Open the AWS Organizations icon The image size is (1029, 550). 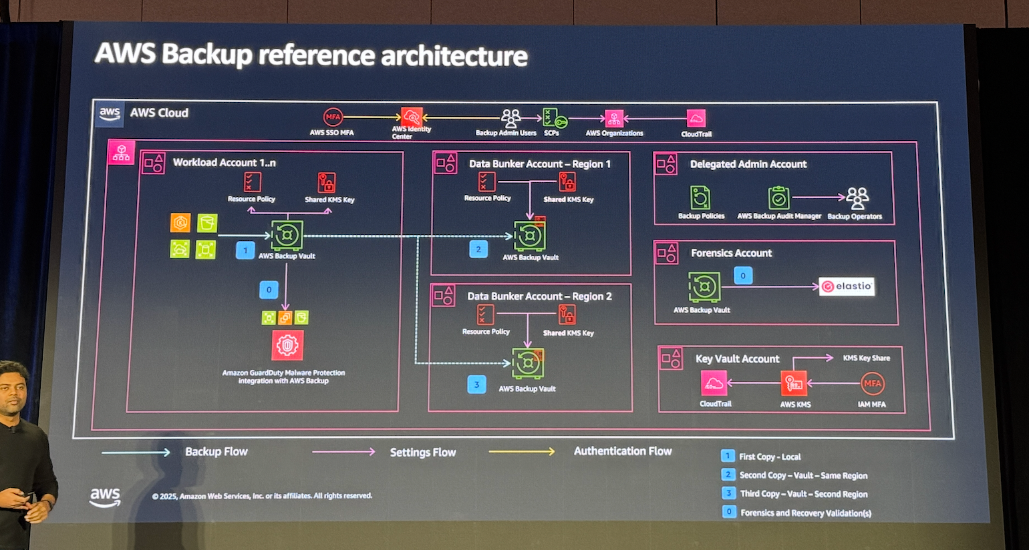(614, 119)
